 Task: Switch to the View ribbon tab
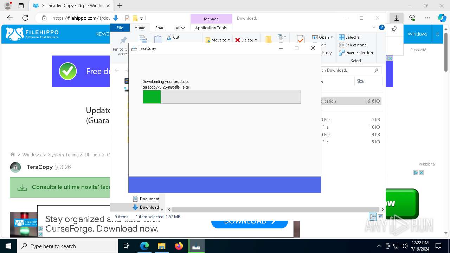180,28
